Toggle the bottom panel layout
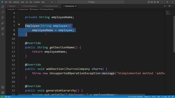The image size is (175, 98). (x=152, y=2)
